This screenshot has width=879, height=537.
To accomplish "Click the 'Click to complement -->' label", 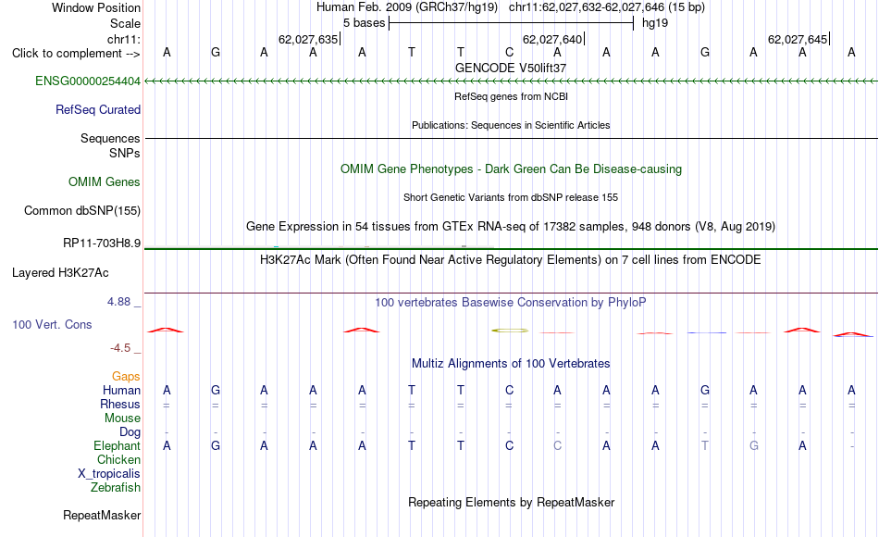I will pos(76,54).
